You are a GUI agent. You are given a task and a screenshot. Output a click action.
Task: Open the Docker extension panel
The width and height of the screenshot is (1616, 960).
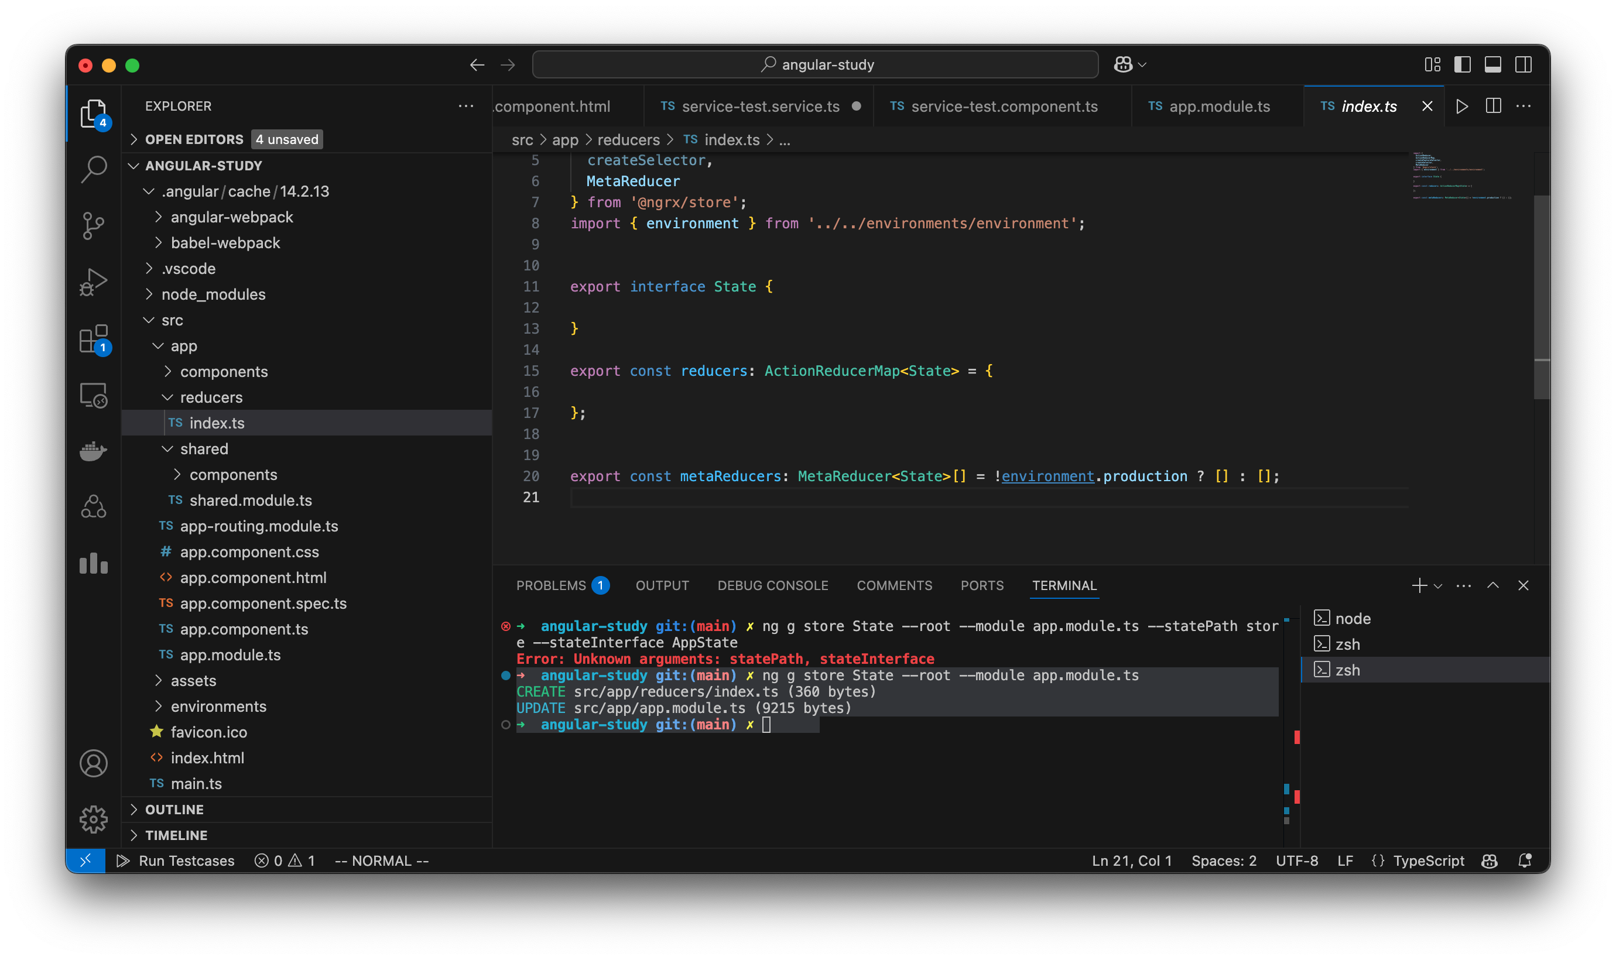click(93, 451)
